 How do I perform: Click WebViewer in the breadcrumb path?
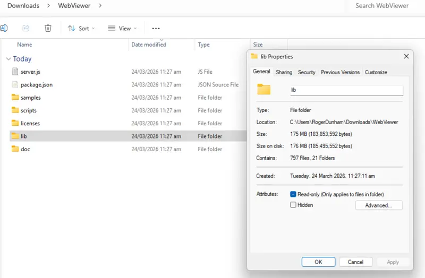(x=74, y=6)
